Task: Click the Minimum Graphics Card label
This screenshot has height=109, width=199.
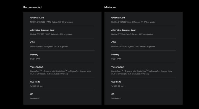Action: [x=118, y=18]
